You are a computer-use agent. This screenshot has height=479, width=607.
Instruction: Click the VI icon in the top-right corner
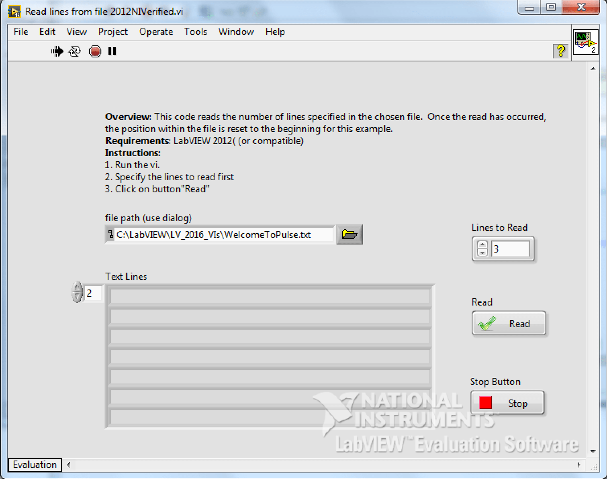[585, 43]
